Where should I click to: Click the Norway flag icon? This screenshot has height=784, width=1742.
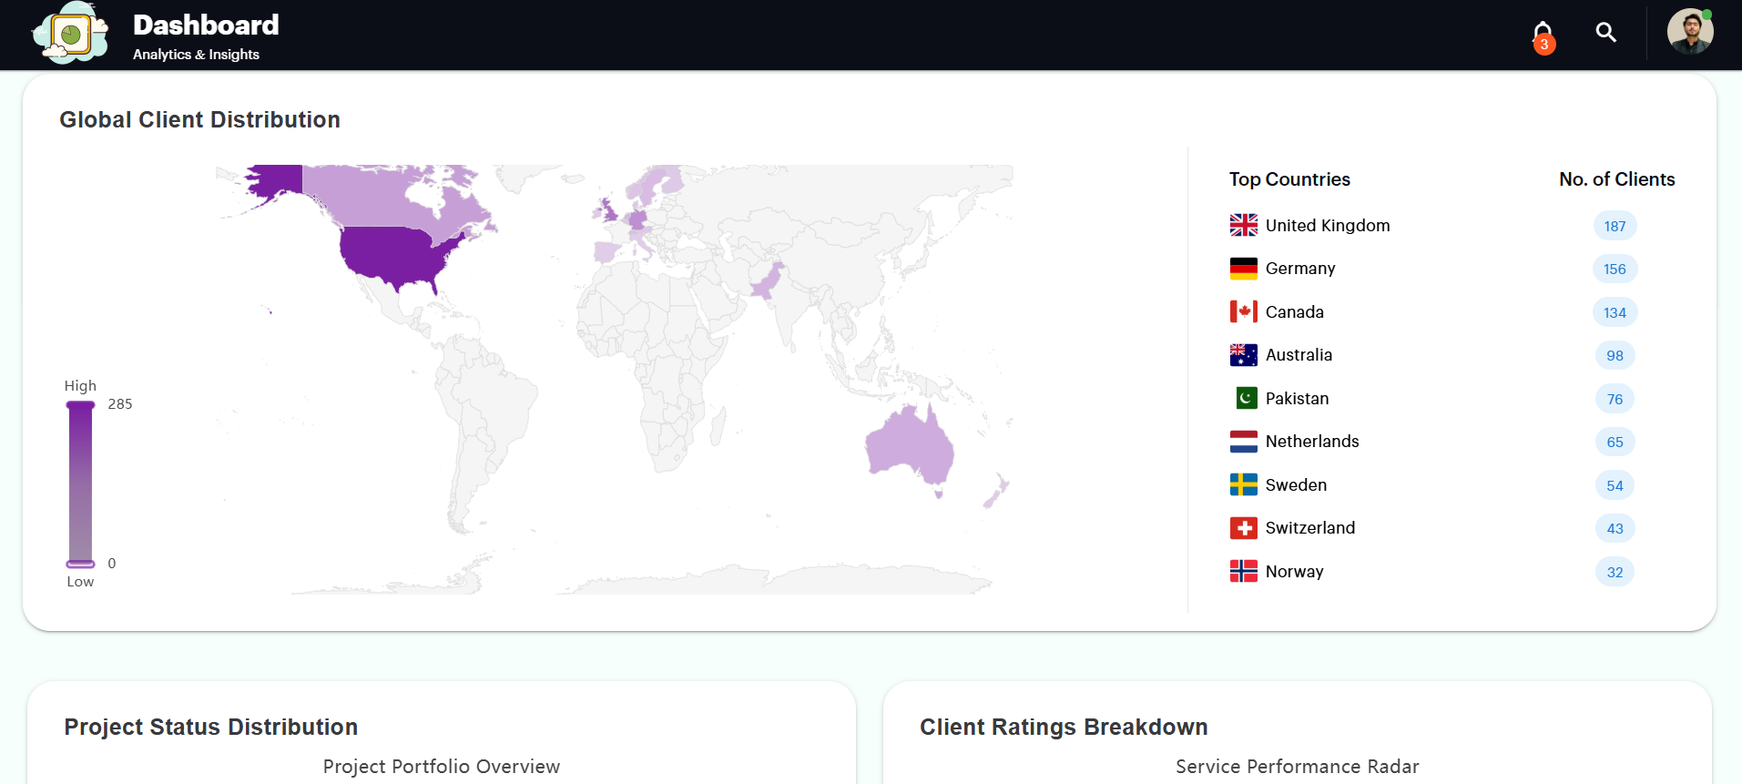pos(1243,571)
